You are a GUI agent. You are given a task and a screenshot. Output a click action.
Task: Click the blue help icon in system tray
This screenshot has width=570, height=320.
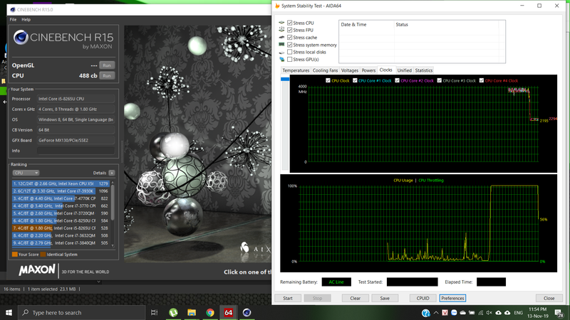coord(425,313)
